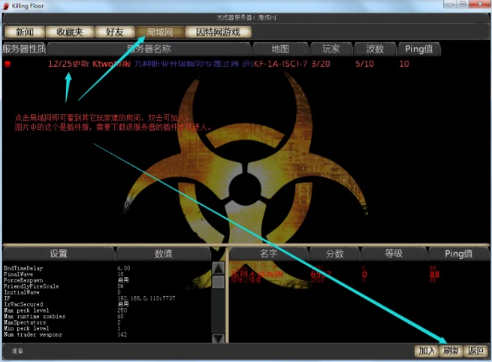
Task: Click the KF-1A-ISCI-7 map name
Action: point(280,64)
